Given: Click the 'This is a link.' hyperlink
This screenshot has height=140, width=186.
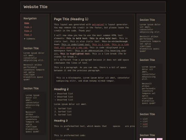Looking at the screenshot, I should [101, 45].
